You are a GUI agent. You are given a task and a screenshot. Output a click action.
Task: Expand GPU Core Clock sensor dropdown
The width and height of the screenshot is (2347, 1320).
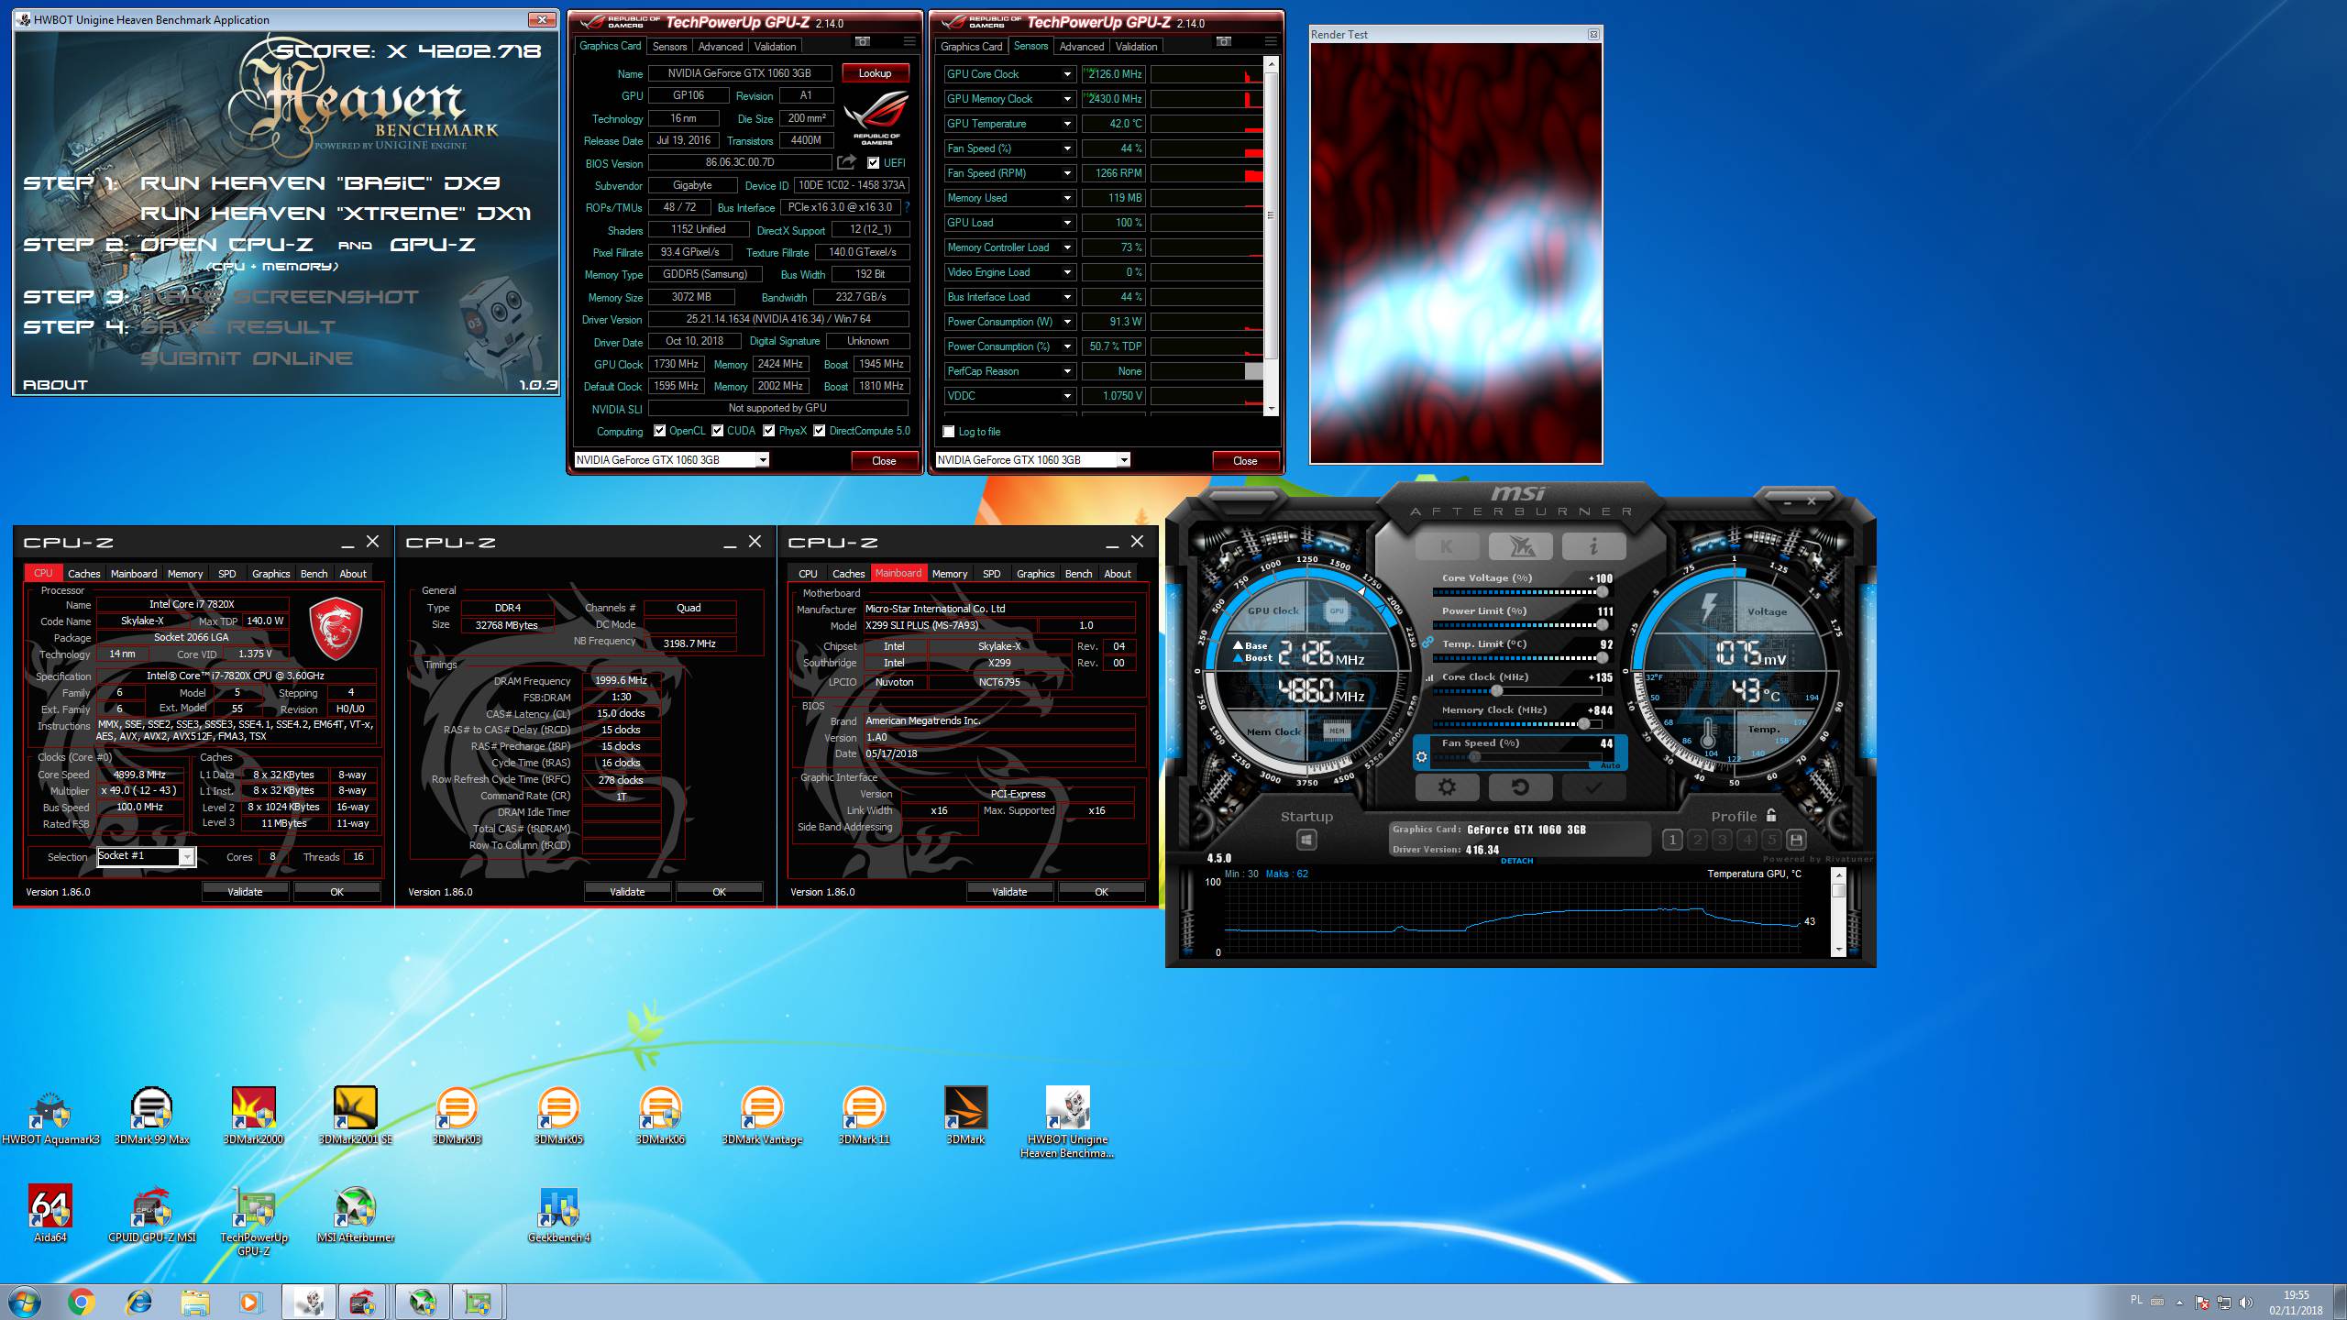(x=1067, y=74)
